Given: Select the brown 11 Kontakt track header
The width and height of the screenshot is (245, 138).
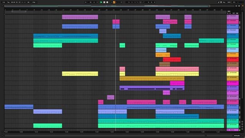Looking at the screenshot, I should click(233, 64).
